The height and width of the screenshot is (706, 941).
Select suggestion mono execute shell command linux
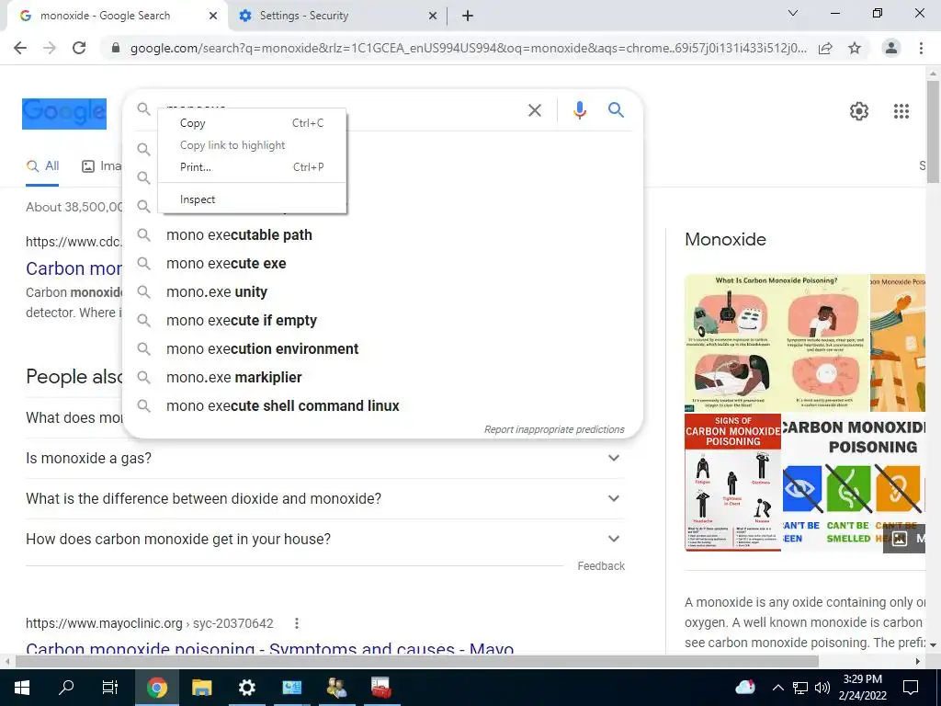point(382,405)
